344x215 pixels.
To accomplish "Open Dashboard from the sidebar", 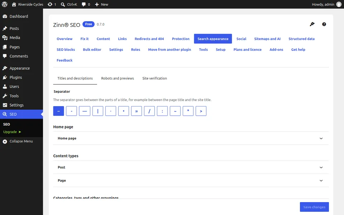I will pyautogui.click(x=21, y=16).
